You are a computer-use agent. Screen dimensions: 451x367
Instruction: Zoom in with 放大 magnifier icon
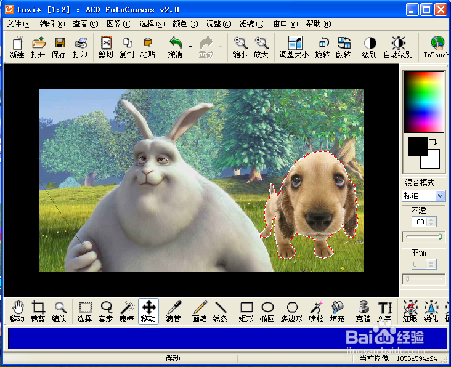[261, 47]
